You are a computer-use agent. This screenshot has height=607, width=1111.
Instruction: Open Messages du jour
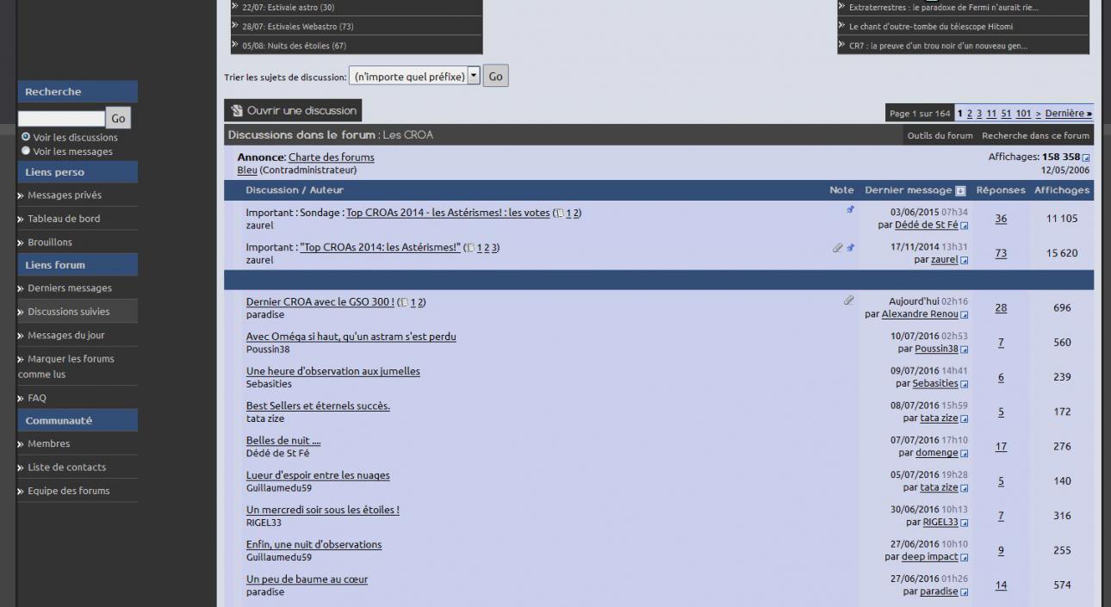66,336
